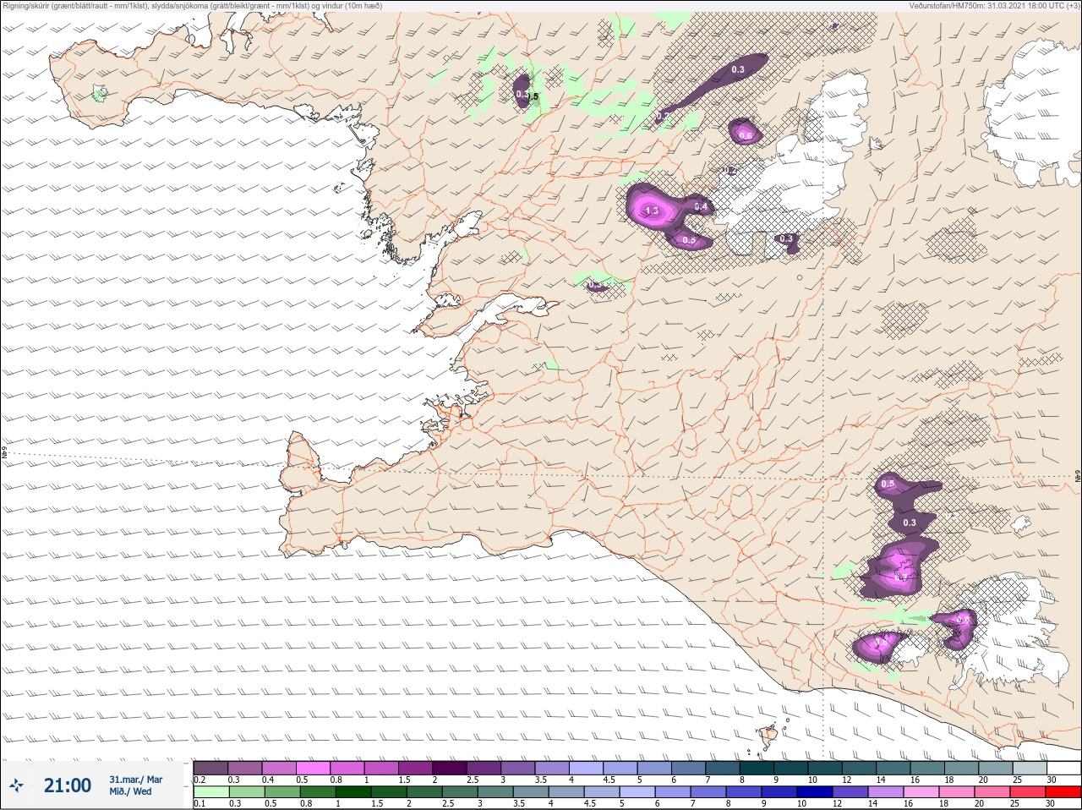Select the brightest pink swatch in the upper legend row

click(x=314, y=768)
